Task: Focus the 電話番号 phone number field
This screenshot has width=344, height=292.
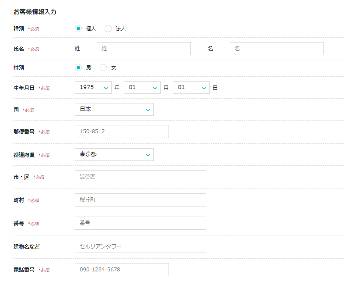Action: click(122, 270)
